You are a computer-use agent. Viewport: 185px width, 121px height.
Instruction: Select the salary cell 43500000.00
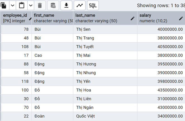(x=161, y=90)
